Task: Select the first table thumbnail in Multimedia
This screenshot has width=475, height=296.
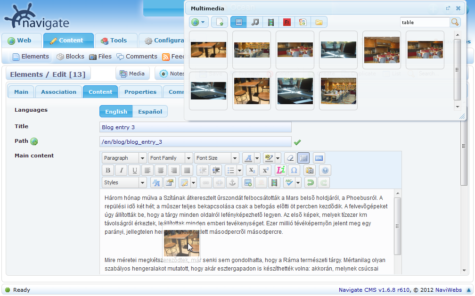Action: point(208,49)
